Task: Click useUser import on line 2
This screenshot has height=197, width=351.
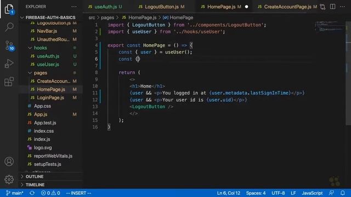Action: point(141,32)
